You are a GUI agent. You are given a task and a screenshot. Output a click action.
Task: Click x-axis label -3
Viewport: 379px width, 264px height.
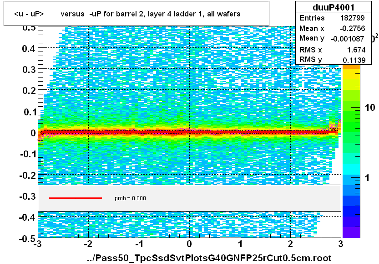[38, 244]
